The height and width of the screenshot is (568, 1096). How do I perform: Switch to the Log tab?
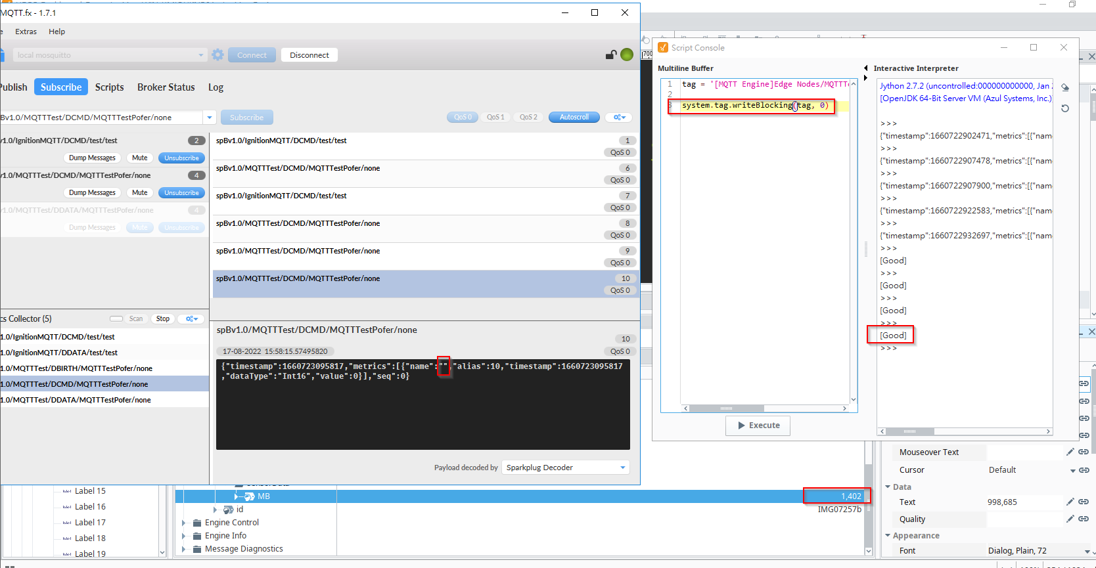(x=216, y=87)
